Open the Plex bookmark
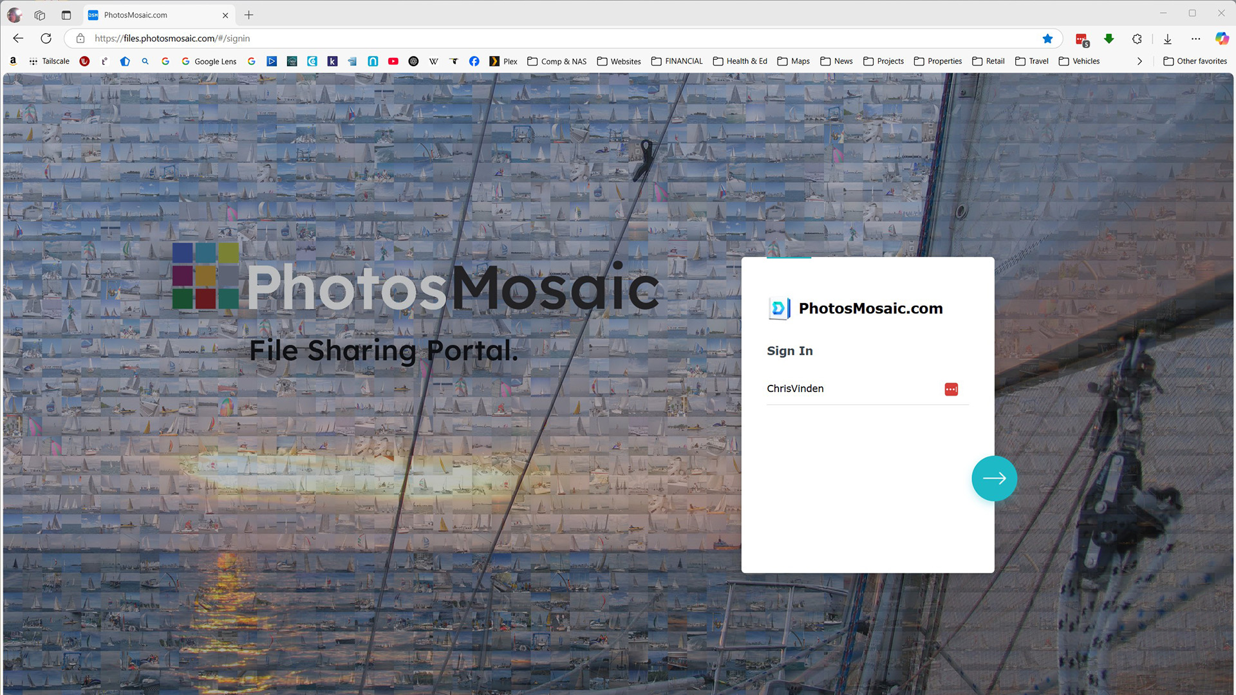Viewport: 1236px width, 695px height. [x=503, y=61]
